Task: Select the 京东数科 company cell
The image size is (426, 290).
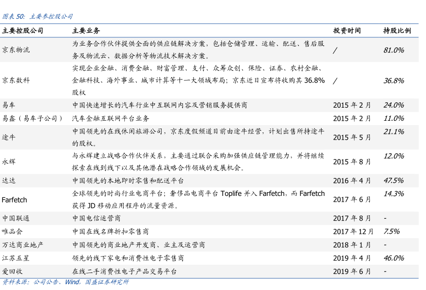Action: (x=16, y=81)
